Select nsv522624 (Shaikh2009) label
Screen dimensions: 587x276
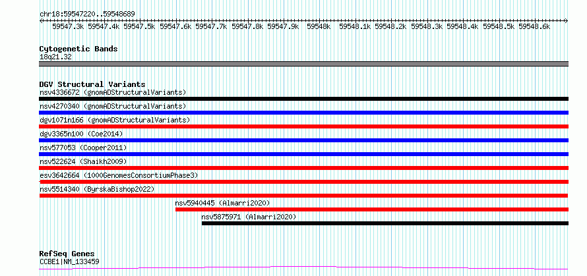(x=83, y=161)
